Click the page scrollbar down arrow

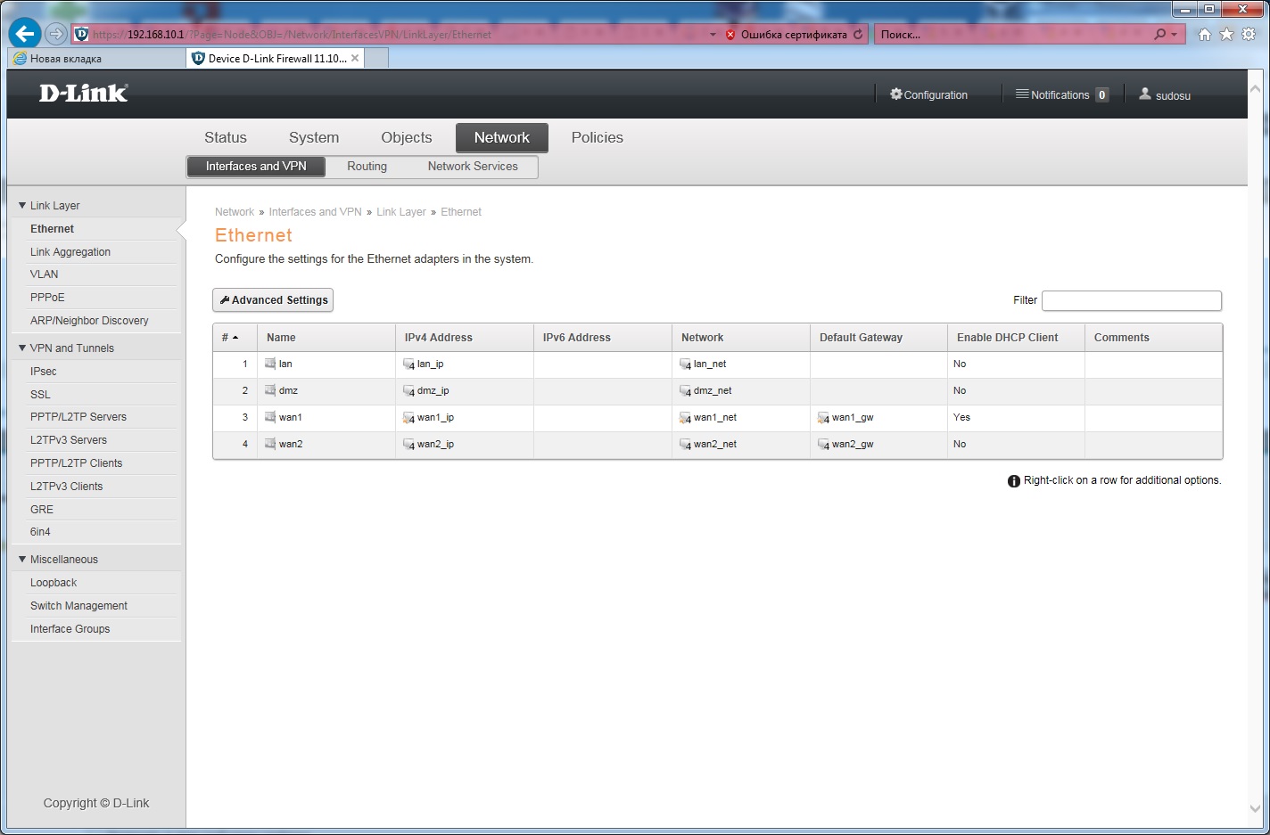1256,809
